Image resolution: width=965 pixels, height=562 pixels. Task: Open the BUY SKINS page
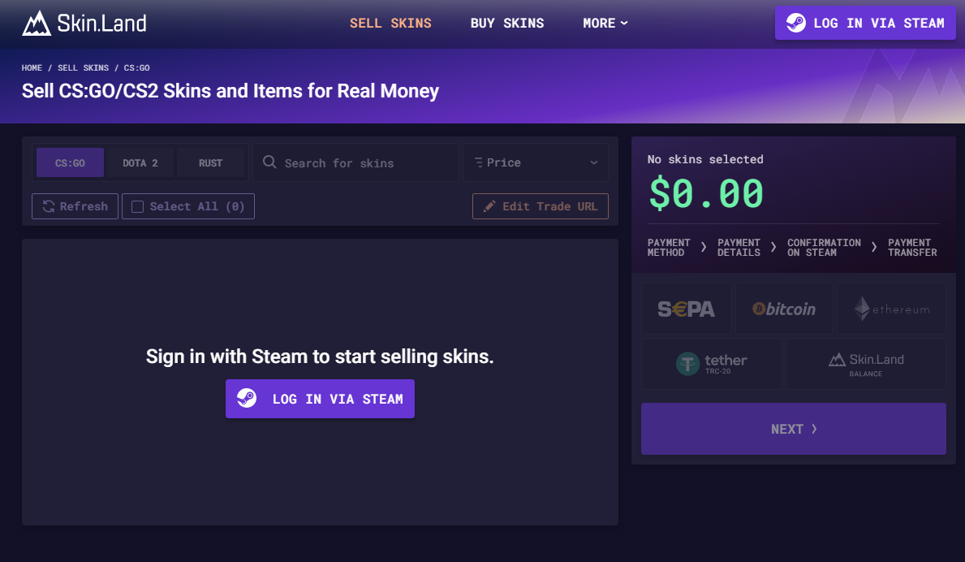pyautogui.click(x=507, y=23)
